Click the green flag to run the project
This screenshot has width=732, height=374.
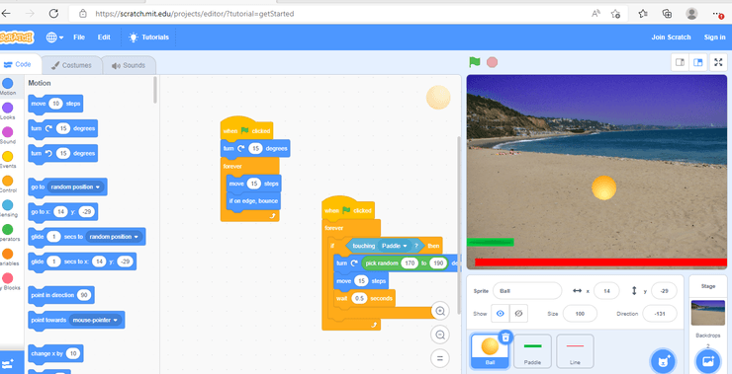(x=474, y=62)
